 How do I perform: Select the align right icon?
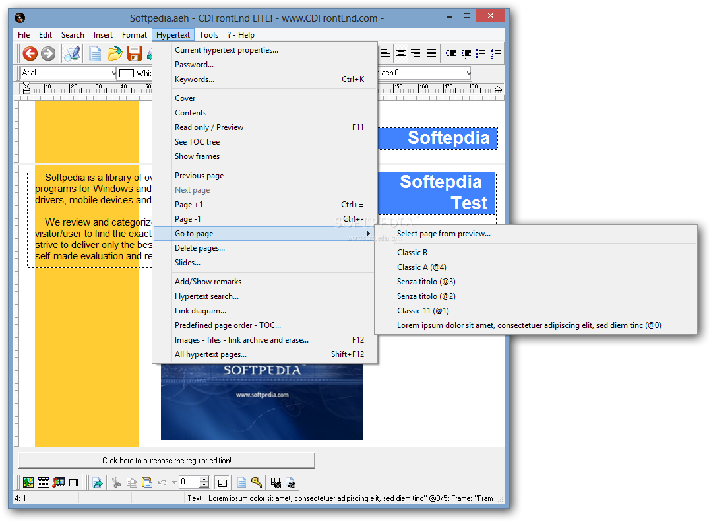[x=416, y=53]
